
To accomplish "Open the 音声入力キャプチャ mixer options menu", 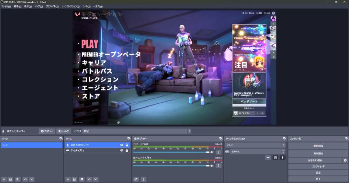I will pos(219,165).
